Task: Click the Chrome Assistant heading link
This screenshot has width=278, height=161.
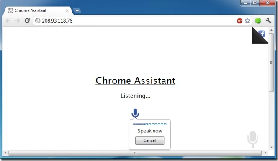Action: (x=136, y=80)
